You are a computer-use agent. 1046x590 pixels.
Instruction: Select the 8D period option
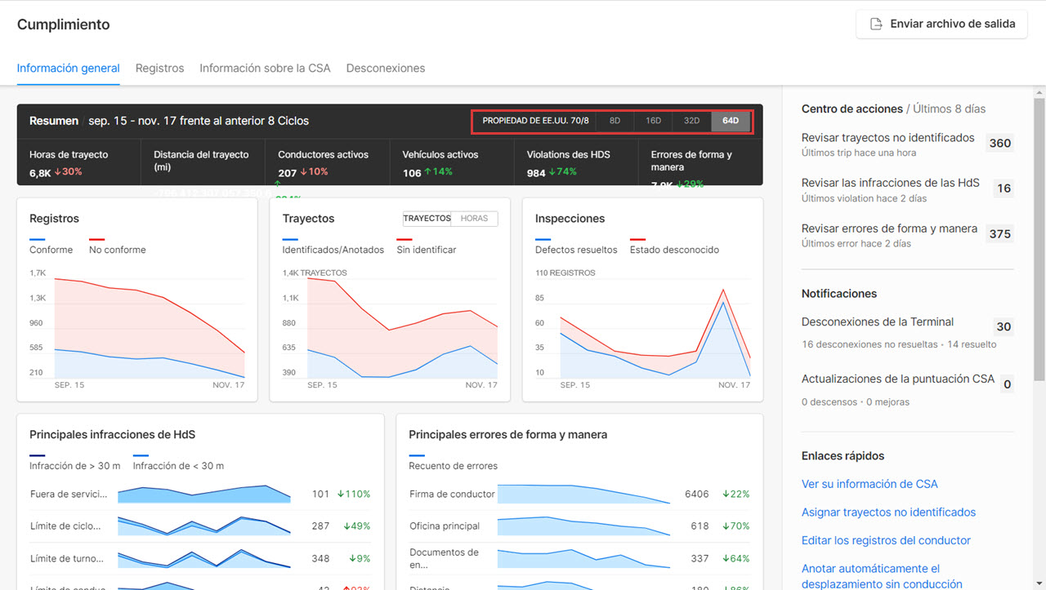(x=615, y=121)
